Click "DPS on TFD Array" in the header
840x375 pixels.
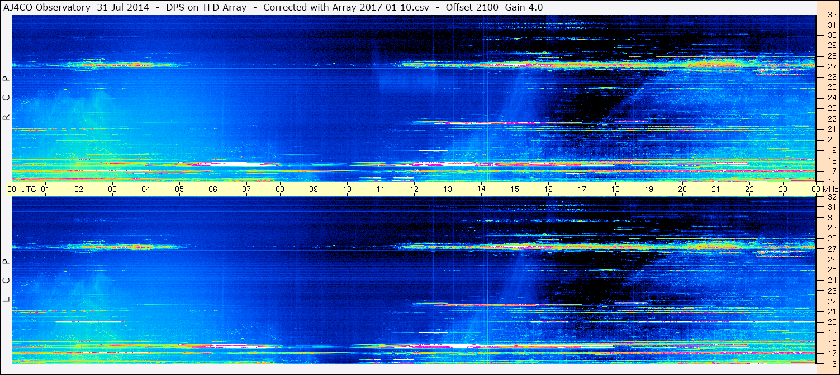tap(206, 7)
